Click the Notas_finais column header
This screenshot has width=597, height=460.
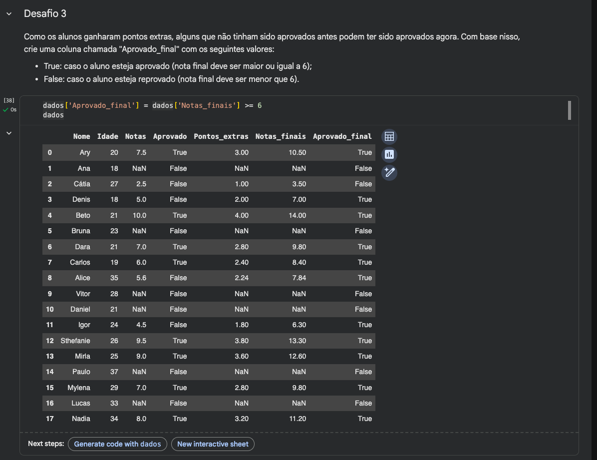[x=281, y=136]
